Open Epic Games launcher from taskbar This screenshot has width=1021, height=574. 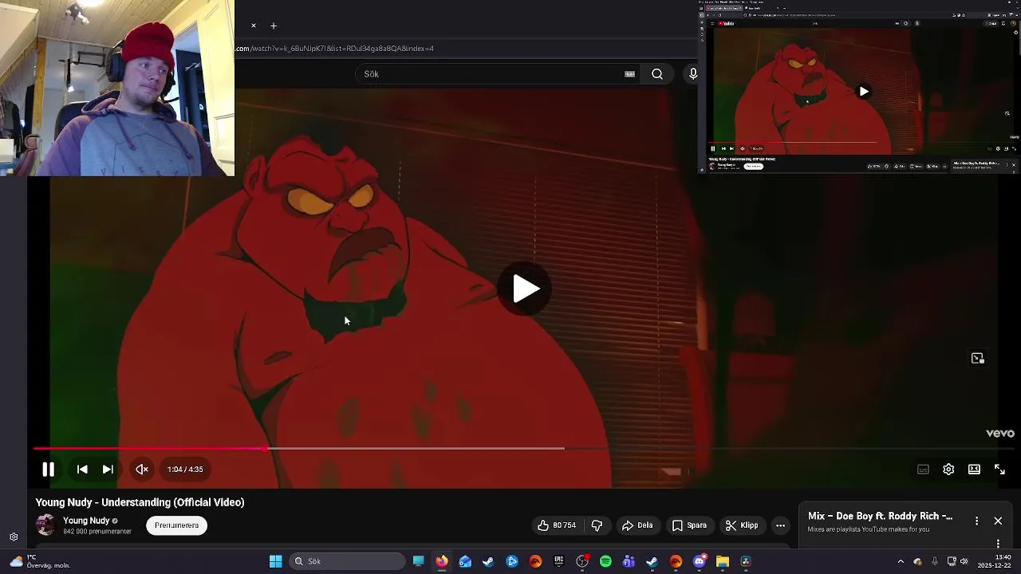coord(558,561)
